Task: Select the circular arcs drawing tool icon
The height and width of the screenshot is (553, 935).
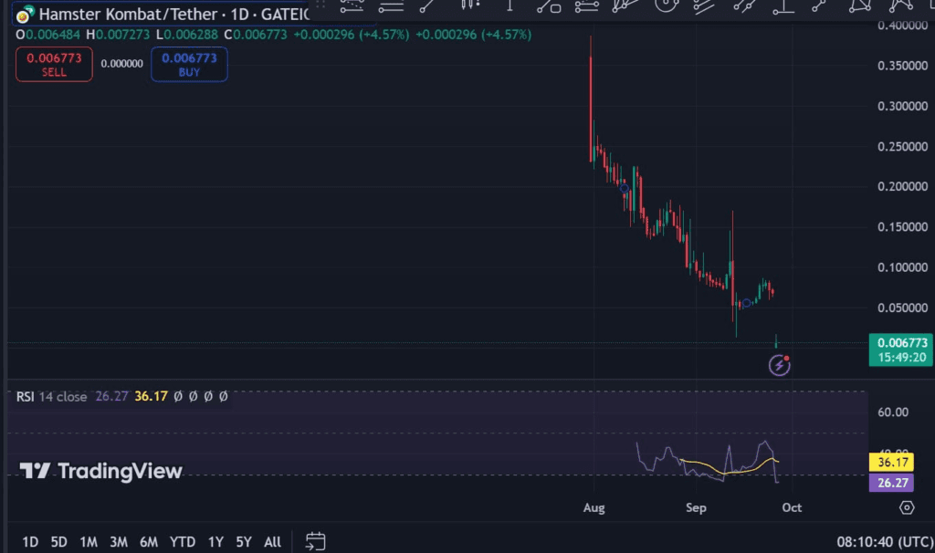Action: (666, 6)
